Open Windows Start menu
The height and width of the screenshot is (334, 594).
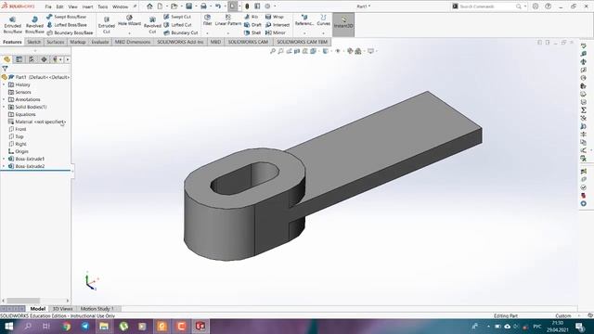point(9,327)
